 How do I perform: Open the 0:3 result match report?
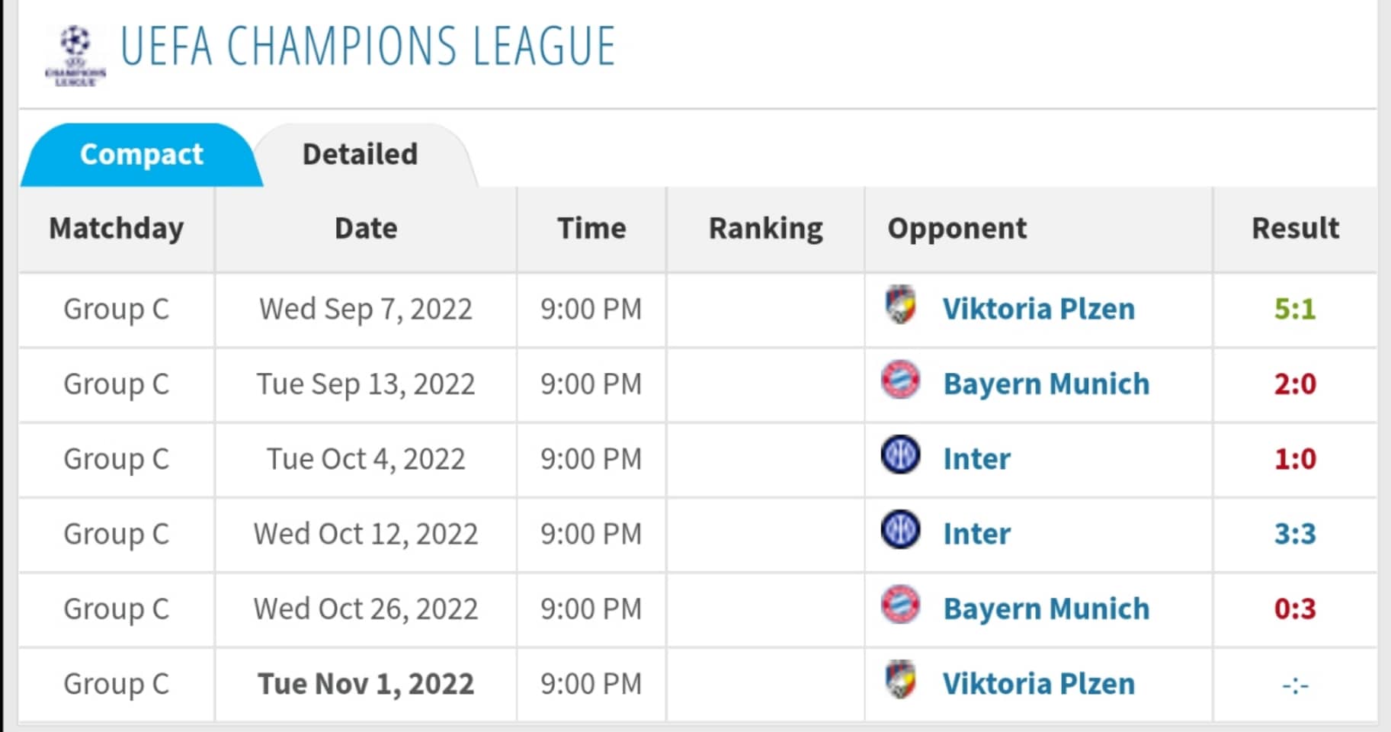point(1295,608)
